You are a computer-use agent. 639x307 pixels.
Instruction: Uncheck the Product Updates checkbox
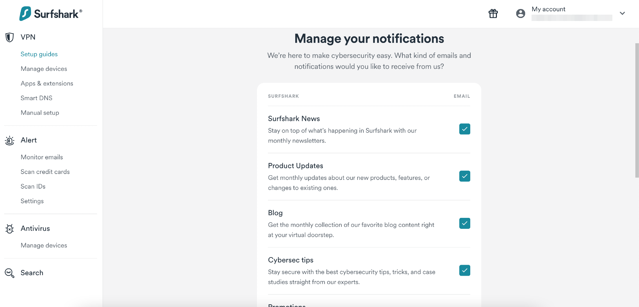click(x=465, y=176)
